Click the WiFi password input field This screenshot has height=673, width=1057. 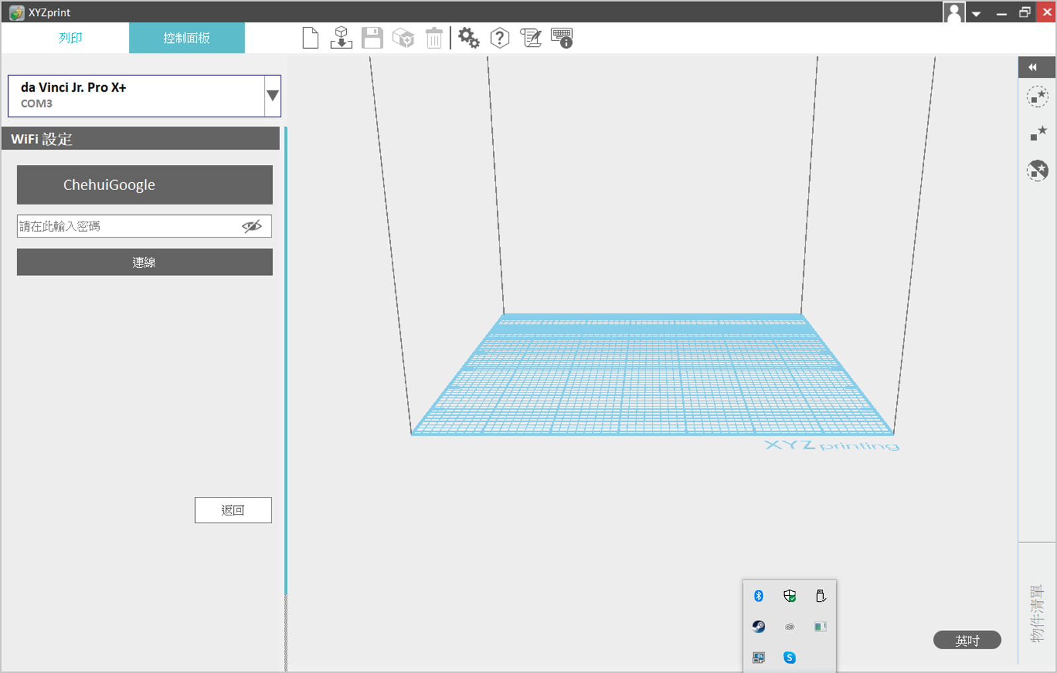[x=129, y=226]
